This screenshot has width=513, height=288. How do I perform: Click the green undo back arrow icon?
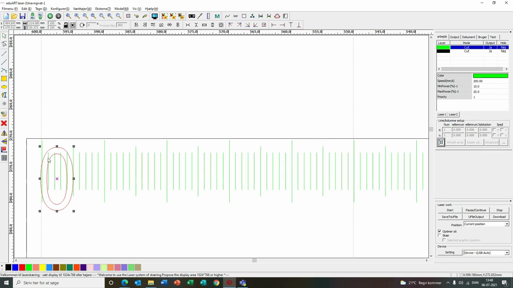(50, 16)
